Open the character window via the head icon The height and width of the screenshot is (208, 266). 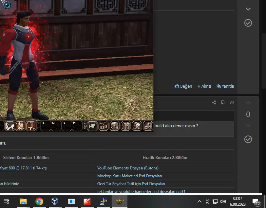115,126
